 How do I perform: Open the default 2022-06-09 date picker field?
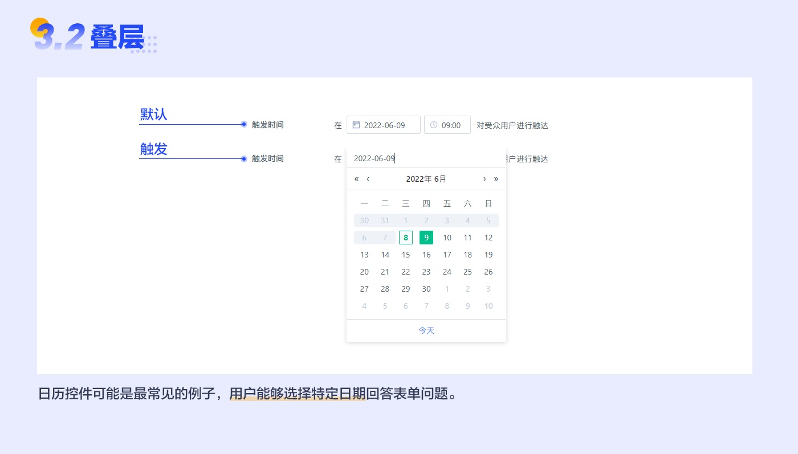[384, 125]
